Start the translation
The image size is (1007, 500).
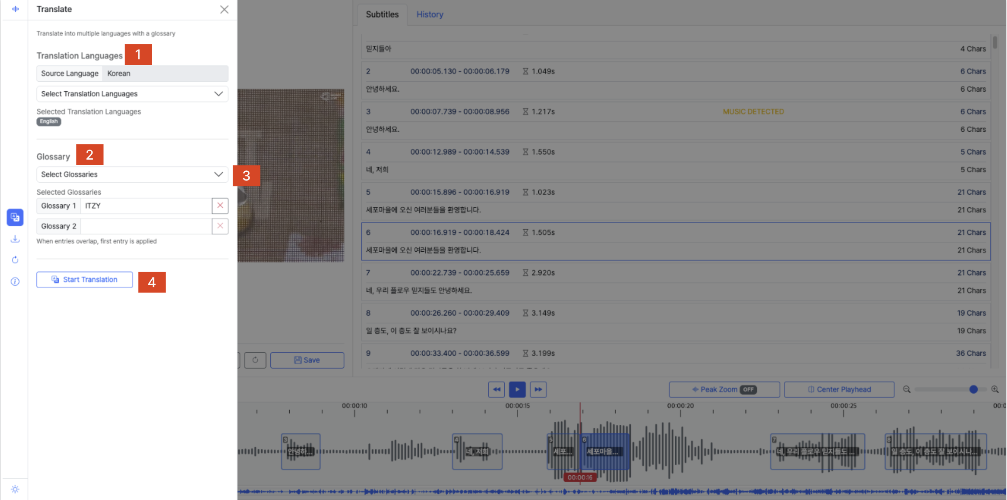[x=85, y=280]
